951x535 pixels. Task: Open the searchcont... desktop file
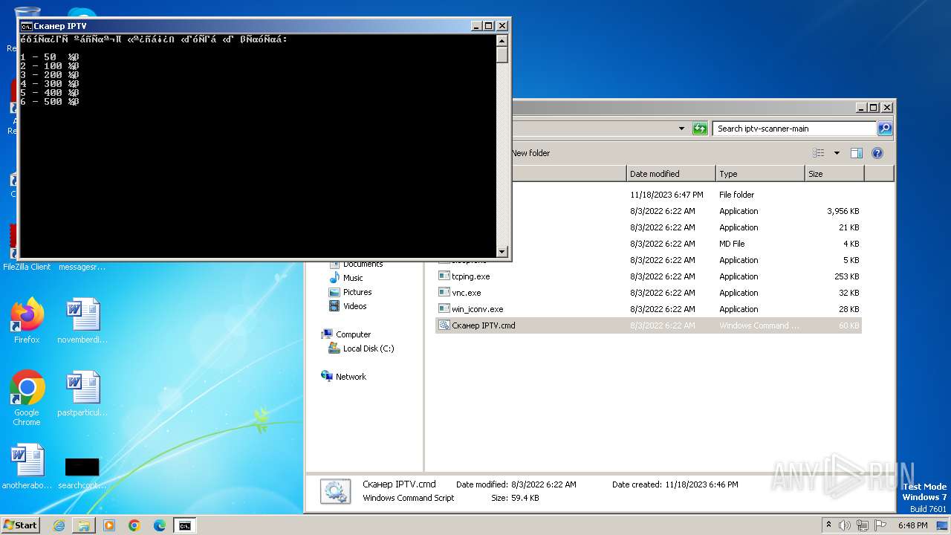(x=82, y=473)
